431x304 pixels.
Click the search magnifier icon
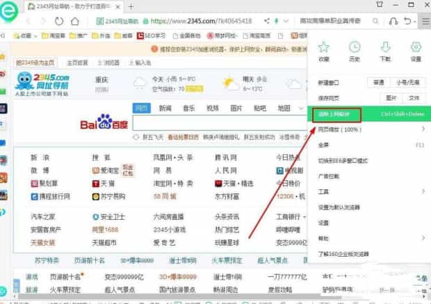375,21
